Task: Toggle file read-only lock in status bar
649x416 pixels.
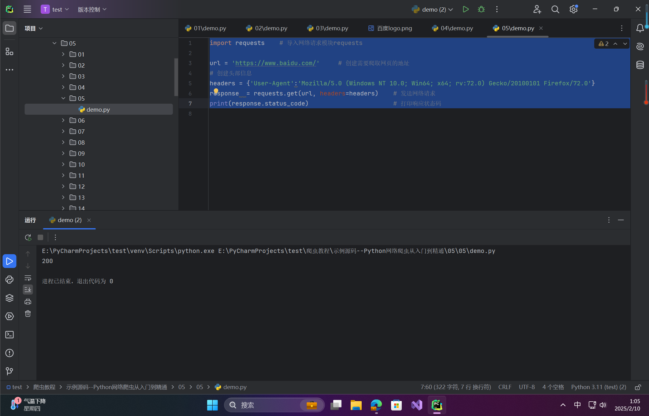Action: pyautogui.click(x=638, y=387)
